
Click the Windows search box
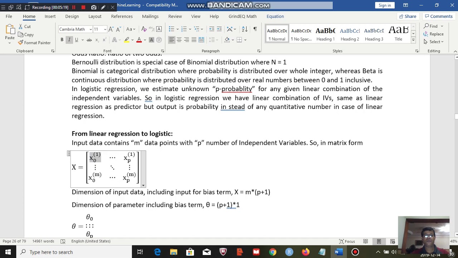click(74, 252)
